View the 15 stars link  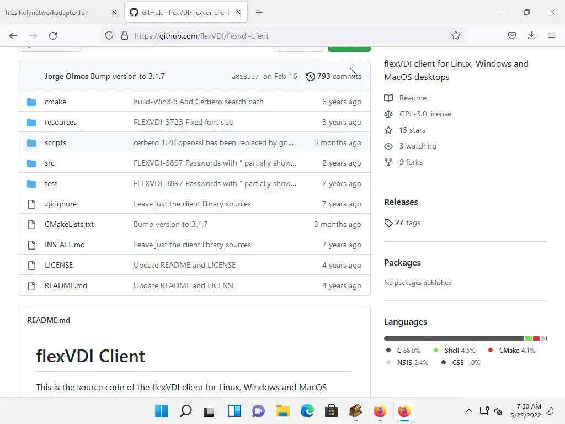pos(412,130)
